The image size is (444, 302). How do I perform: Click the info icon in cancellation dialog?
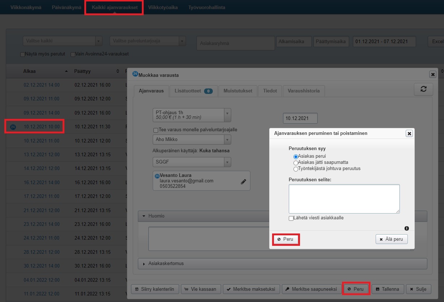click(x=406, y=228)
